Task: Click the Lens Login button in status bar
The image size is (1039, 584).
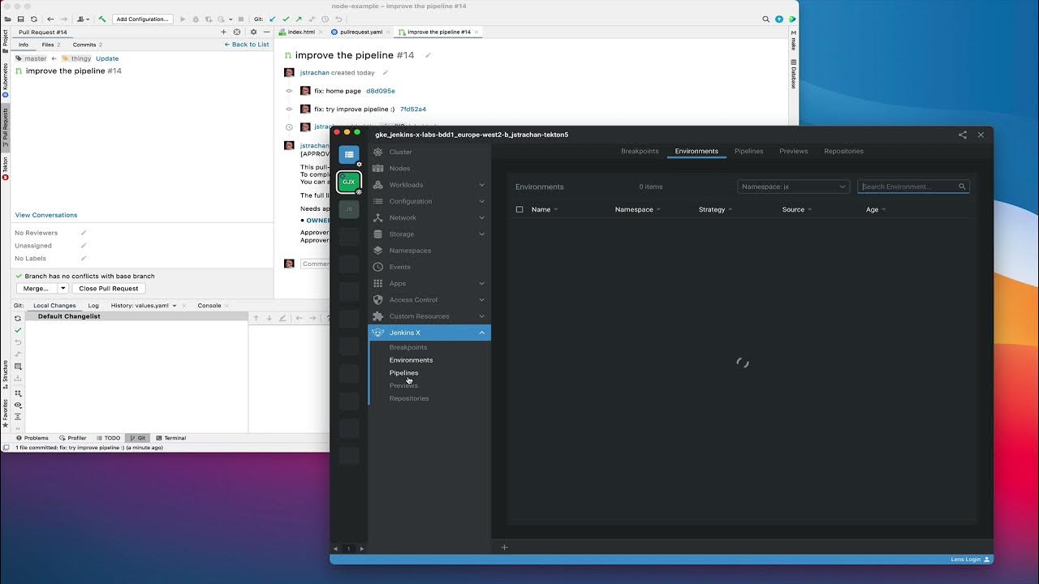Action: click(x=970, y=560)
